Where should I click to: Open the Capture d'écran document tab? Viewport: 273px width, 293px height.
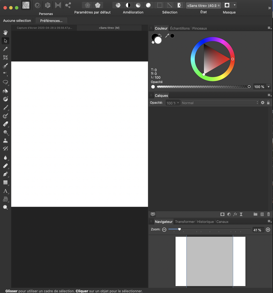click(x=44, y=28)
